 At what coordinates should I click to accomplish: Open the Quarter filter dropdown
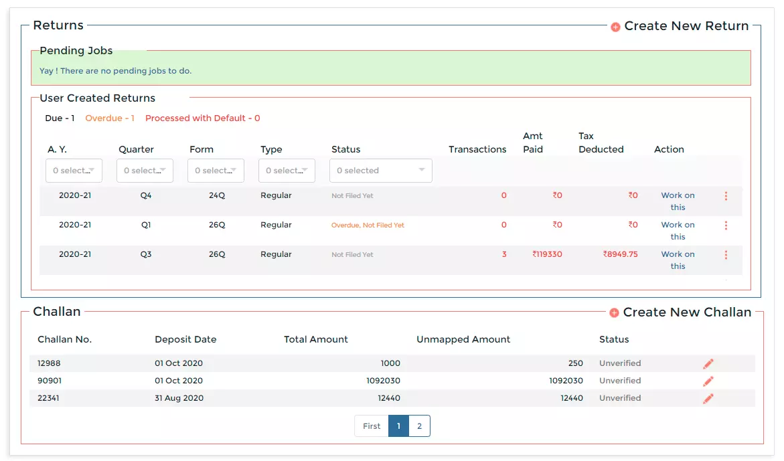(x=145, y=171)
